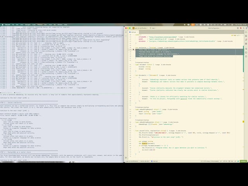Open the main branch dropdown
Screen dimensions: 248x186
[x=153, y=28]
